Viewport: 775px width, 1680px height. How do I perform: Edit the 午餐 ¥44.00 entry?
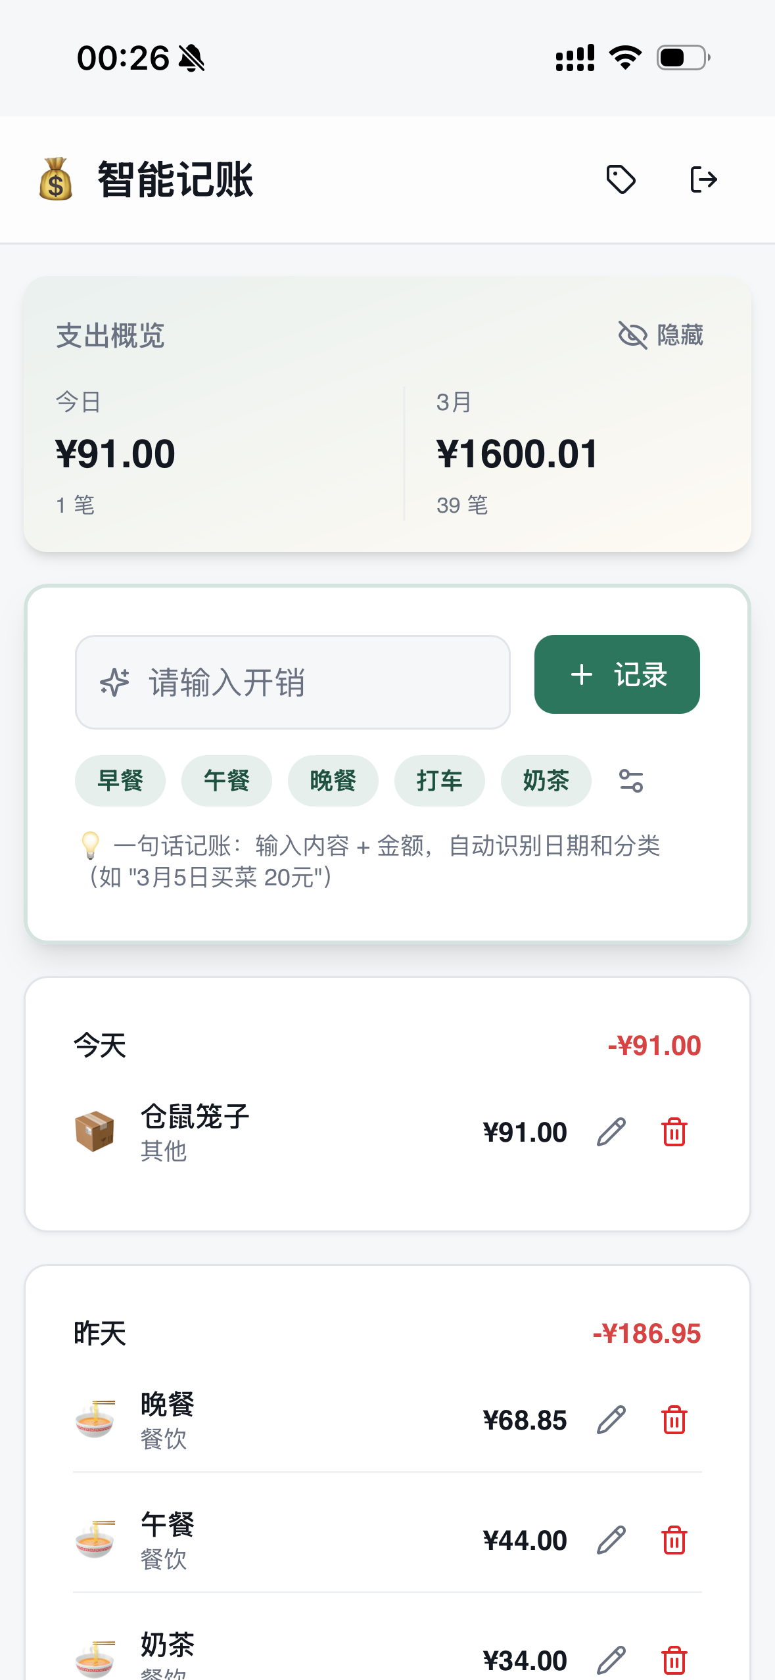pos(611,1540)
